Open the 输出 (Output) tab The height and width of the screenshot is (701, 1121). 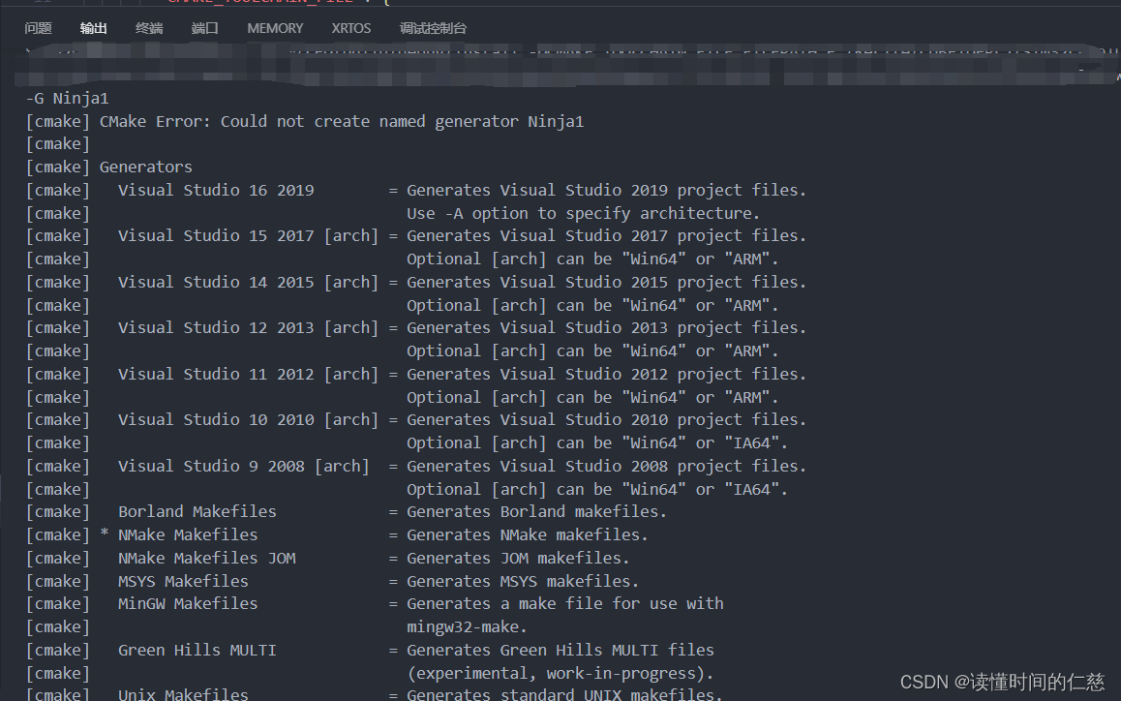coord(93,28)
